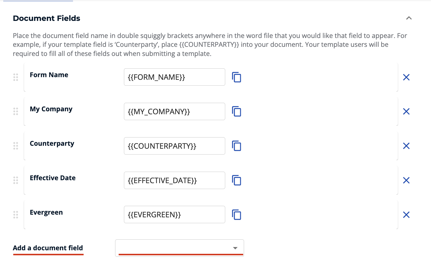Screen dimensions: 431x265
Task: Copy the {{COUNTERPARTY}} field code
Action: tap(236, 146)
